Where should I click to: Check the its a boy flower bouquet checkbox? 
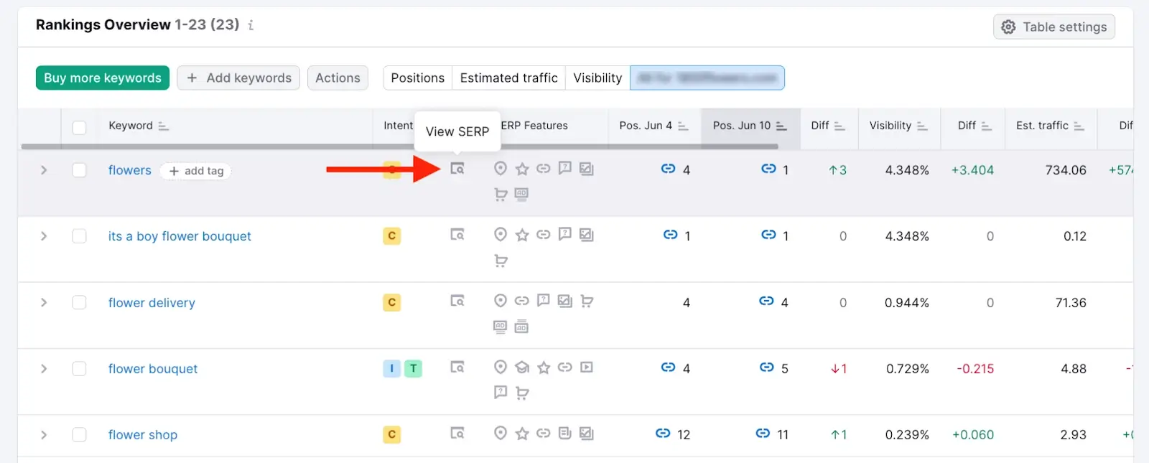pos(79,236)
